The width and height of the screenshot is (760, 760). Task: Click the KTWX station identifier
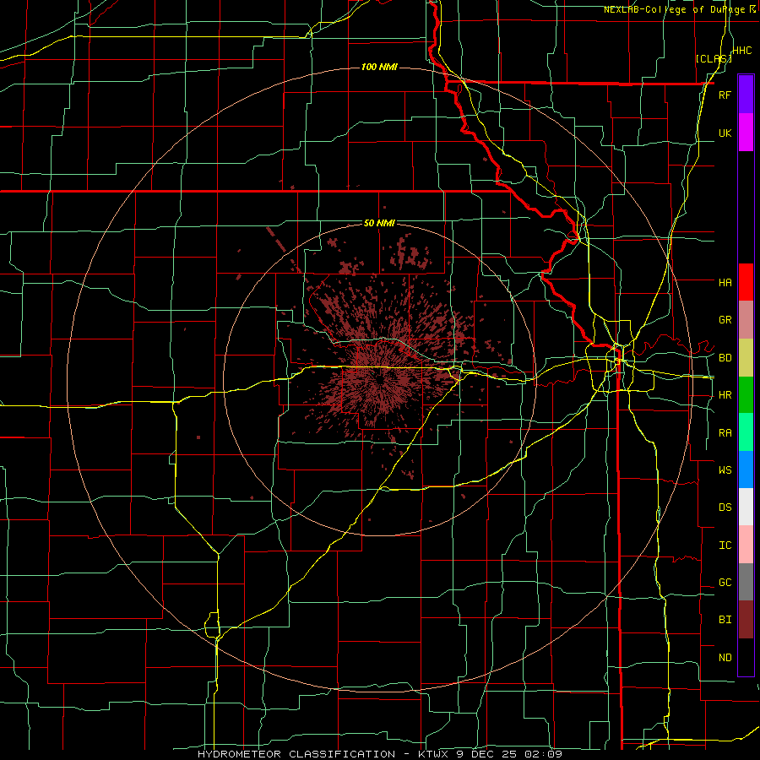click(x=434, y=754)
